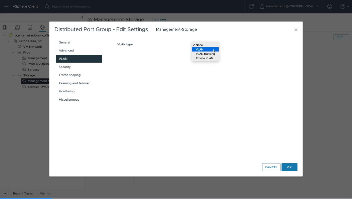Switch to Hosts and Clusters inventory icon
The height and width of the screenshot is (199, 352).
click(x=4, y=27)
